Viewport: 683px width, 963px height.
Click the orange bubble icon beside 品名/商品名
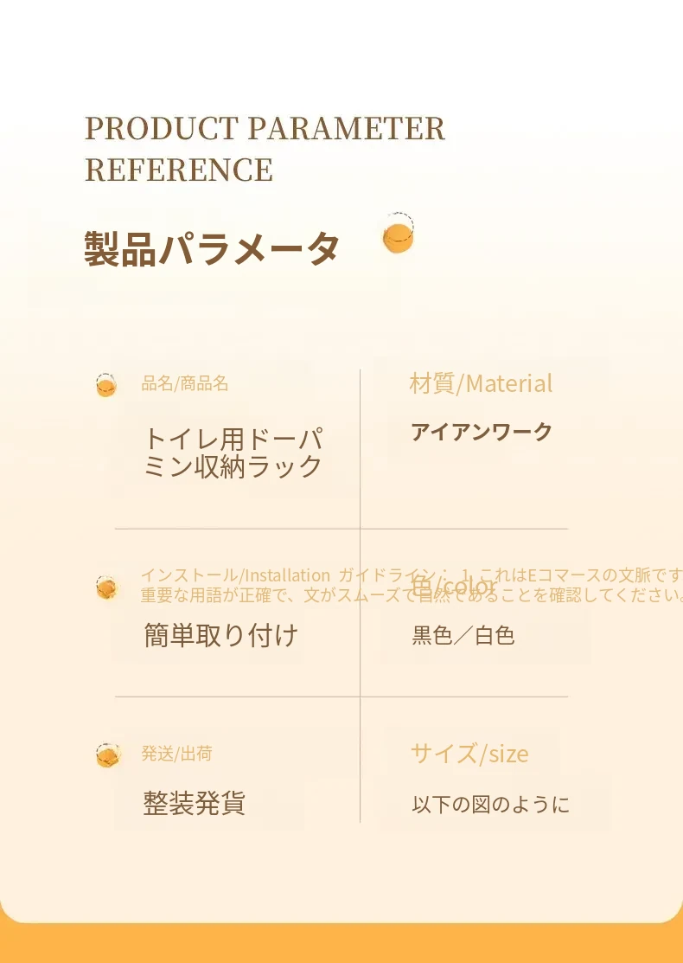point(106,385)
